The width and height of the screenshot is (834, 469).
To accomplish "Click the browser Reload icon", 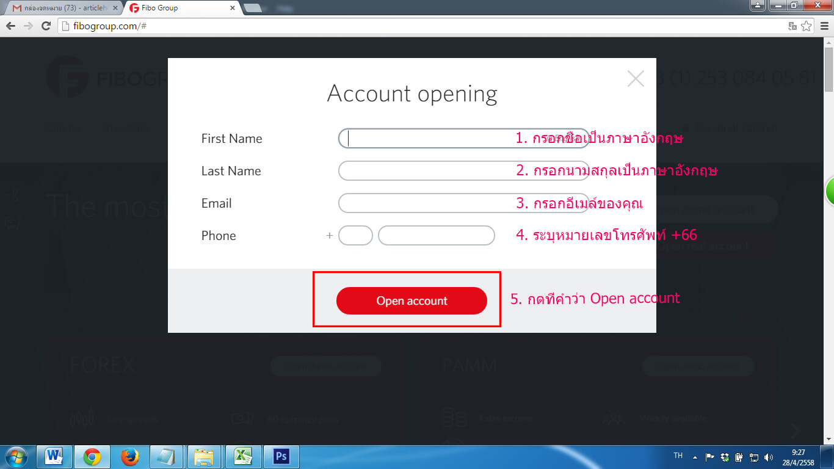I will (x=46, y=26).
